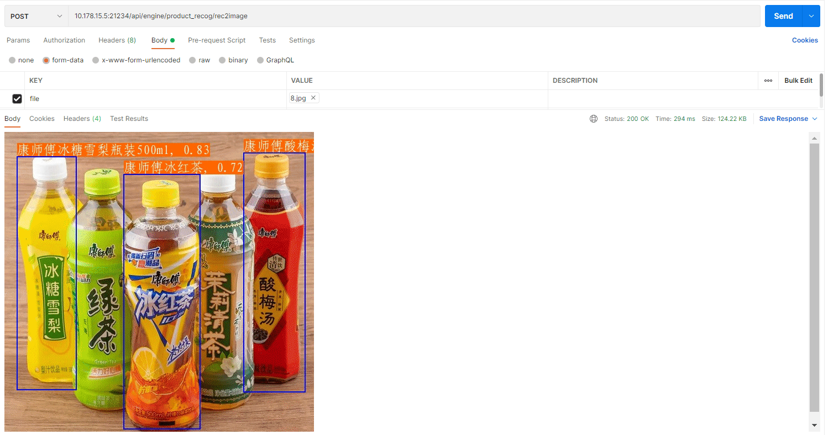Click the Status: 200 OK text
The width and height of the screenshot is (828, 435).
627,119
